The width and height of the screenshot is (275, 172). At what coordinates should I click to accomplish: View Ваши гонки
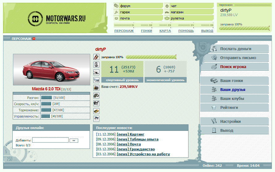(235, 80)
